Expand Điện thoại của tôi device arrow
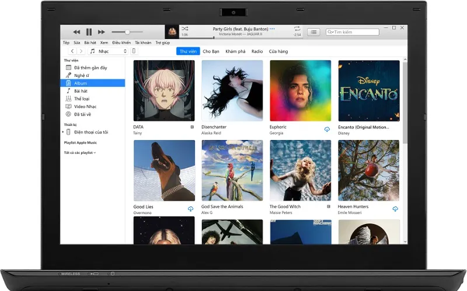This screenshot has width=467, height=291. coord(63,132)
